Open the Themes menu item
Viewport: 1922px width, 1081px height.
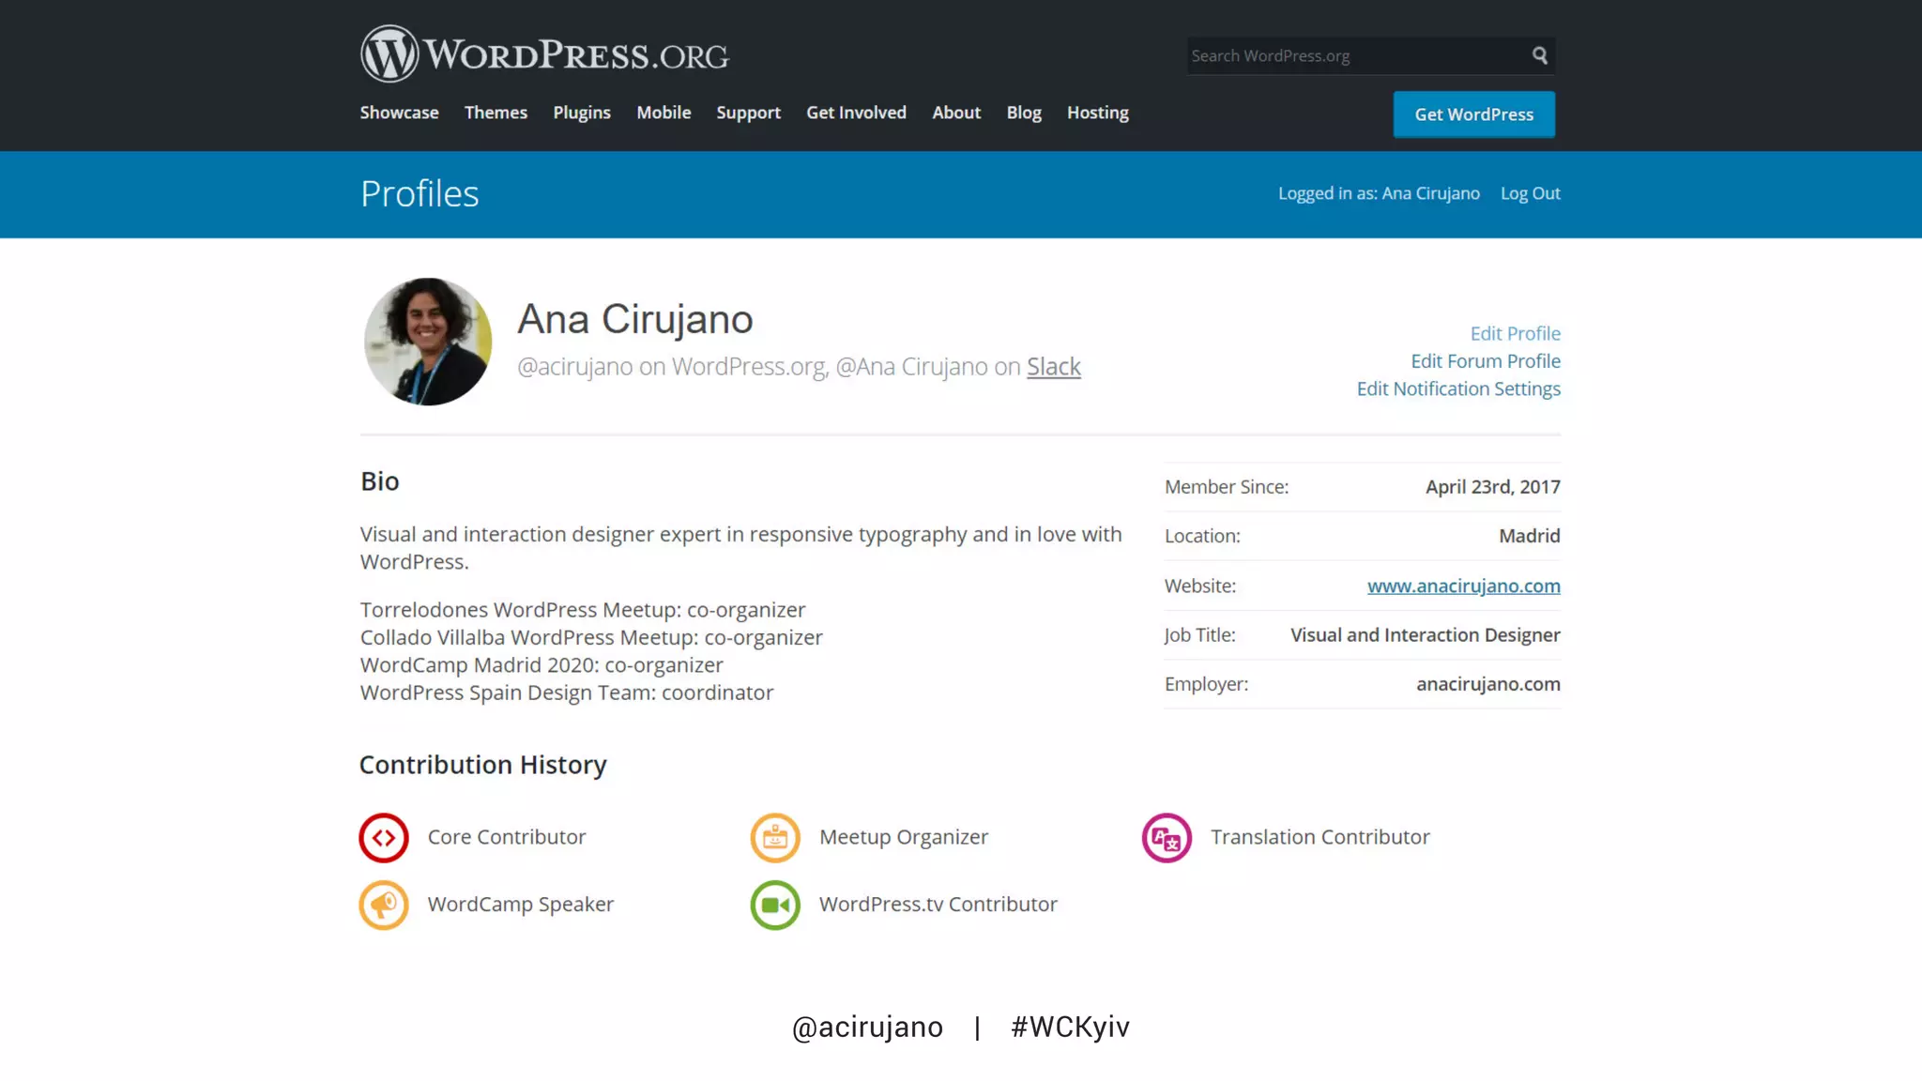(x=496, y=113)
